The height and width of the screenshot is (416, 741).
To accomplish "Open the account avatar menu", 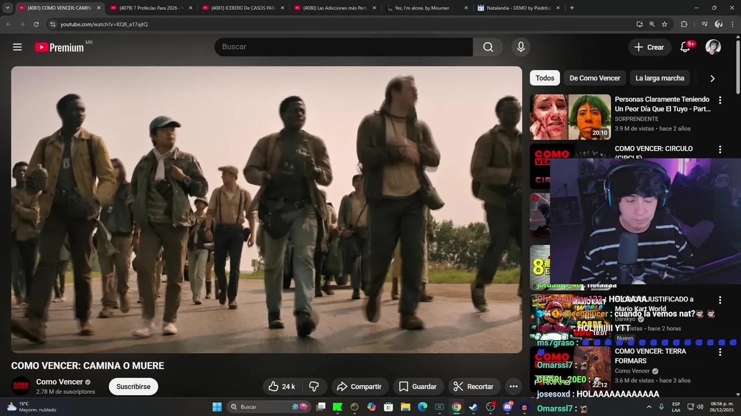I will (x=713, y=47).
